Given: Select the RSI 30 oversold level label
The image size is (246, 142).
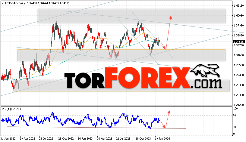Looking at the screenshot, I should point(234,127).
